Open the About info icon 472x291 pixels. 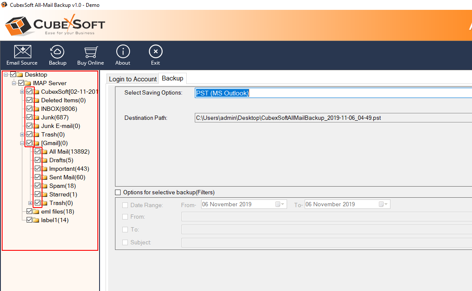coord(123,52)
